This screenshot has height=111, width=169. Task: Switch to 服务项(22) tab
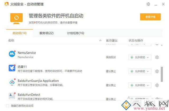point(46,33)
